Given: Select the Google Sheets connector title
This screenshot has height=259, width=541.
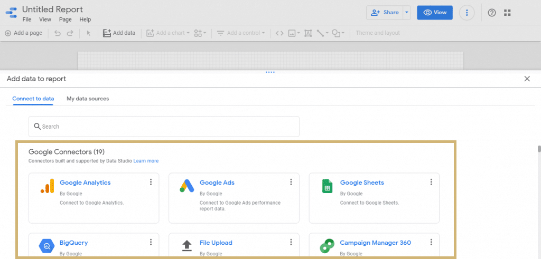Looking at the screenshot, I should coord(362,183).
